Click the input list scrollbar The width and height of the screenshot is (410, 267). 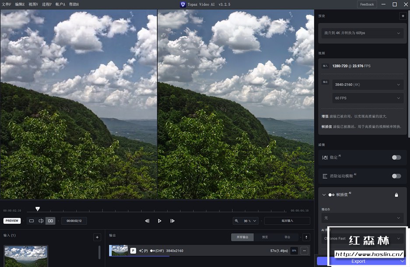(99, 252)
